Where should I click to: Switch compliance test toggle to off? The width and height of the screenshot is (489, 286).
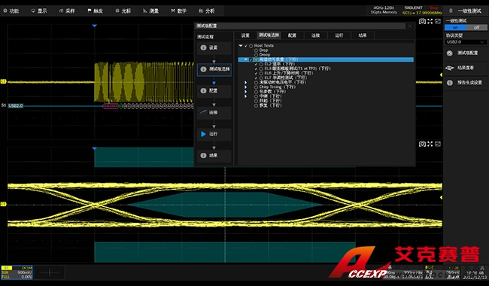[x=476, y=27]
